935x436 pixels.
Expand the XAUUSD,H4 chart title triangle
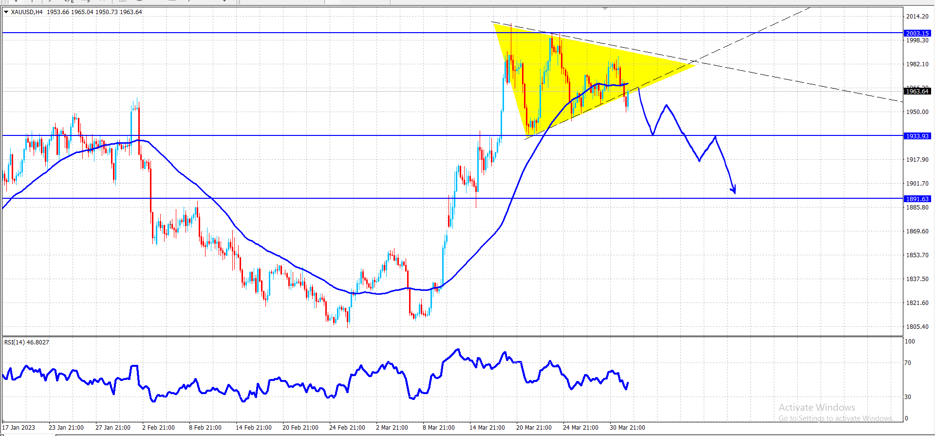[6, 12]
